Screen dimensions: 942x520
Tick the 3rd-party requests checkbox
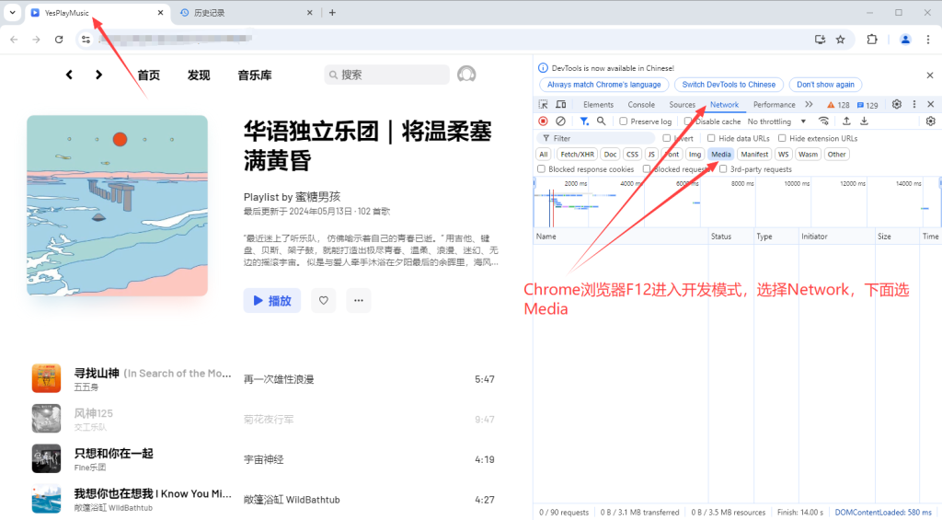click(x=723, y=169)
